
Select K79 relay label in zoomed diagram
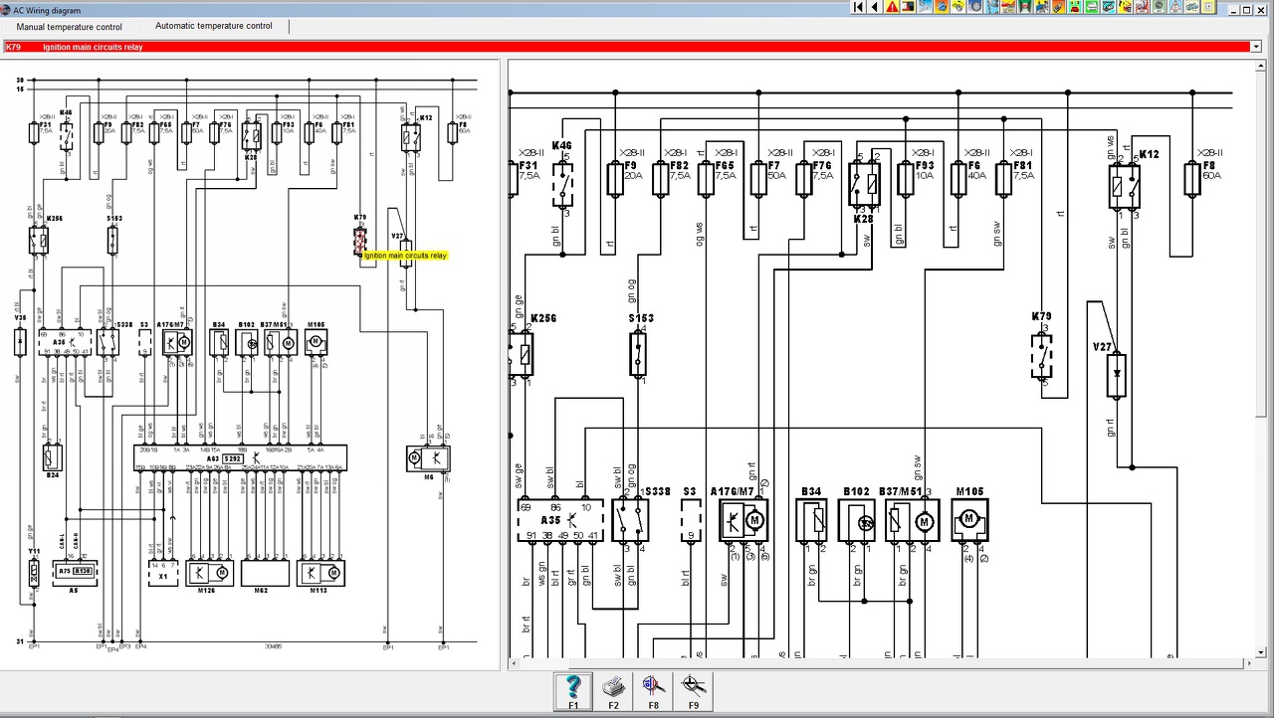tap(1041, 317)
